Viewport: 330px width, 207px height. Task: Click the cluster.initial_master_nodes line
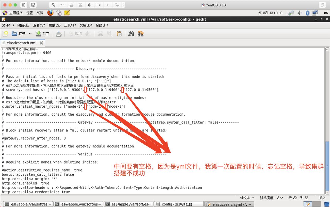coord(64,106)
